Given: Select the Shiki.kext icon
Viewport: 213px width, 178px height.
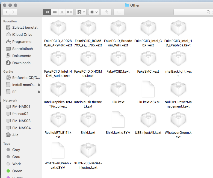Looking at the screenshot, I should (88, 120).
